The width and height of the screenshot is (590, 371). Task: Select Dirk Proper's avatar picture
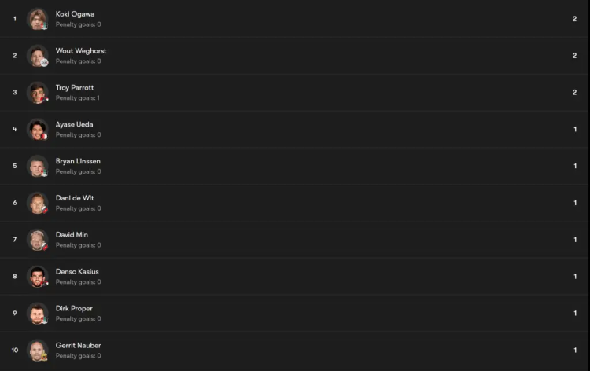tap(38, 313)
